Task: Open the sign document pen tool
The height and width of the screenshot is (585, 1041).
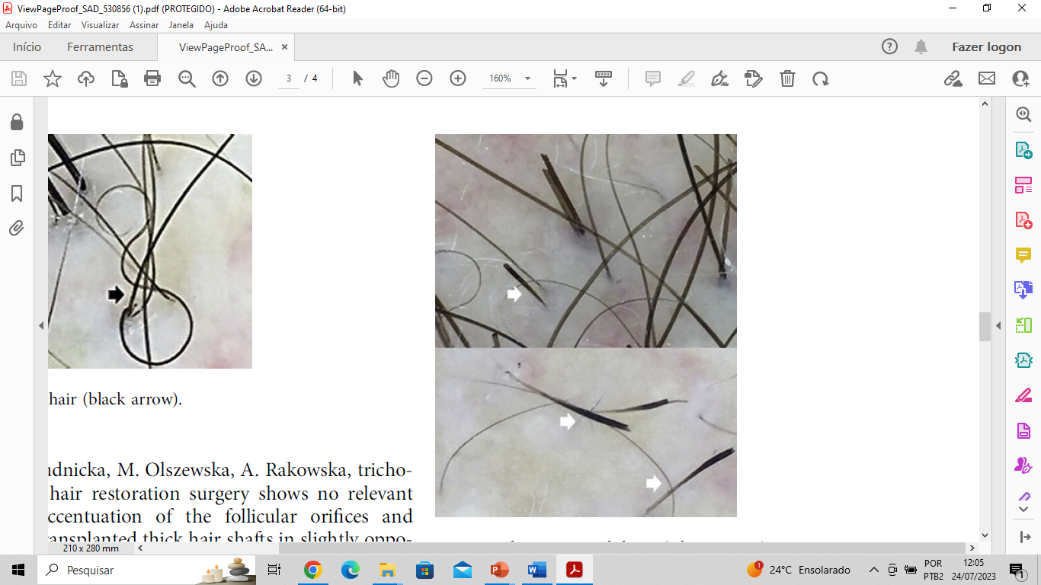Action: coord(720,78)
